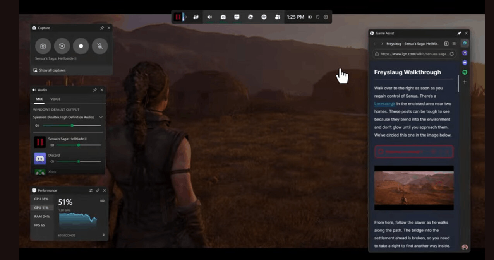
Task: Add a site with the plus sidebar icon
Action: [x=465, y=82]
